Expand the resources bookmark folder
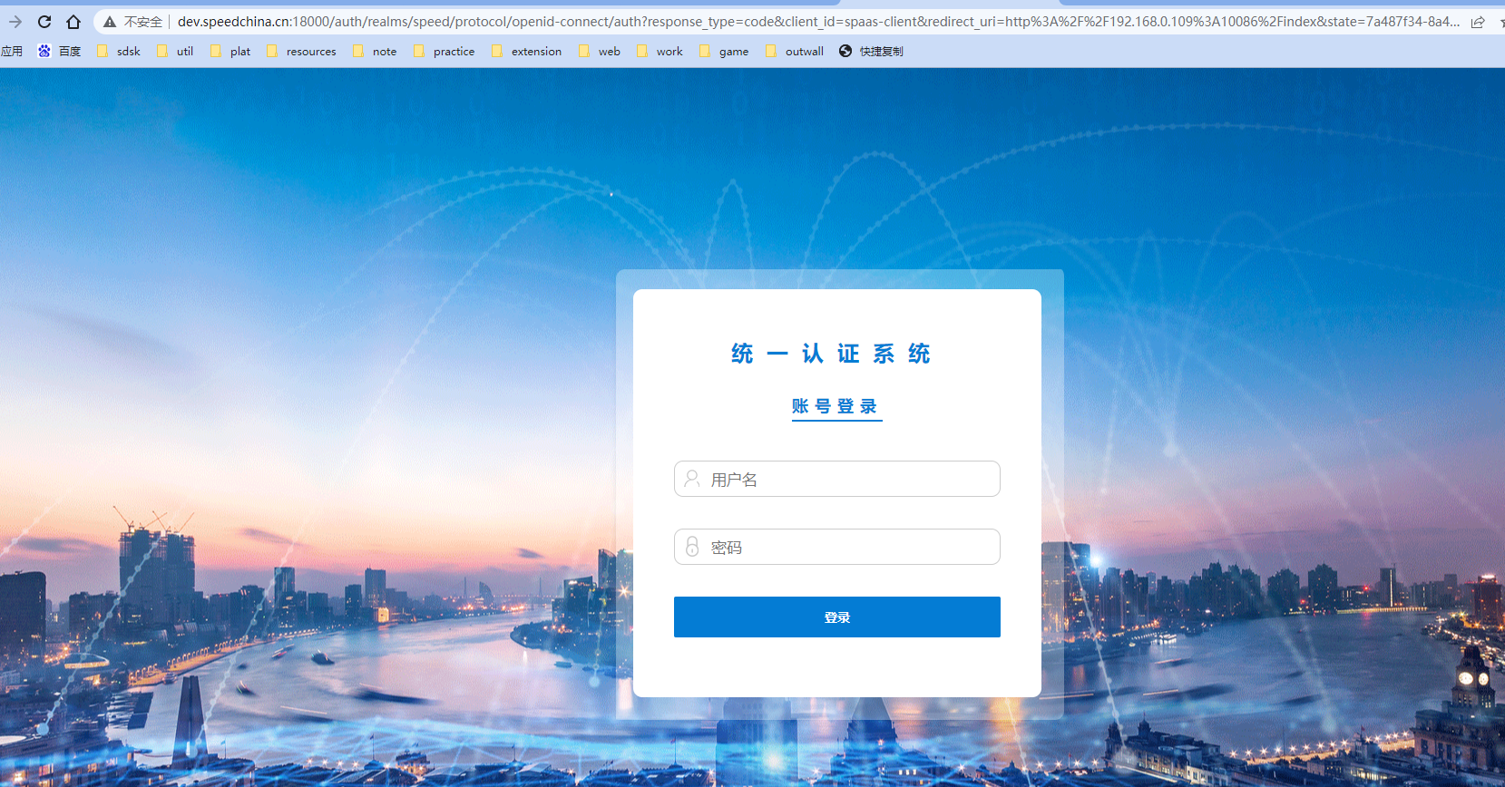Screen dimensions: 1505x787 click(x=301, y=52)
